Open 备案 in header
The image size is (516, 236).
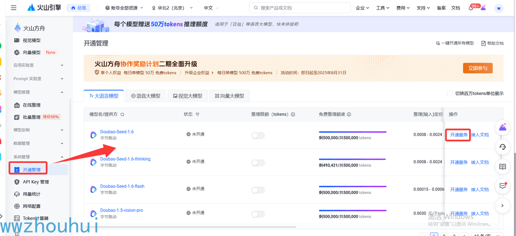441,8
